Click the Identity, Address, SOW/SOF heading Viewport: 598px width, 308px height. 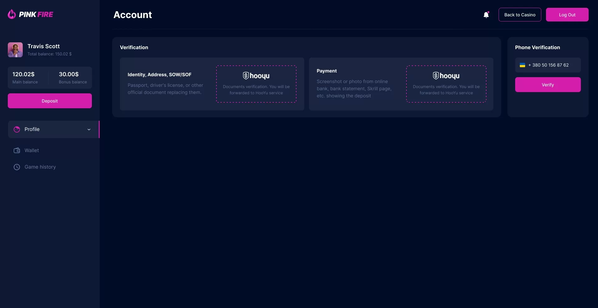(159, 75)
